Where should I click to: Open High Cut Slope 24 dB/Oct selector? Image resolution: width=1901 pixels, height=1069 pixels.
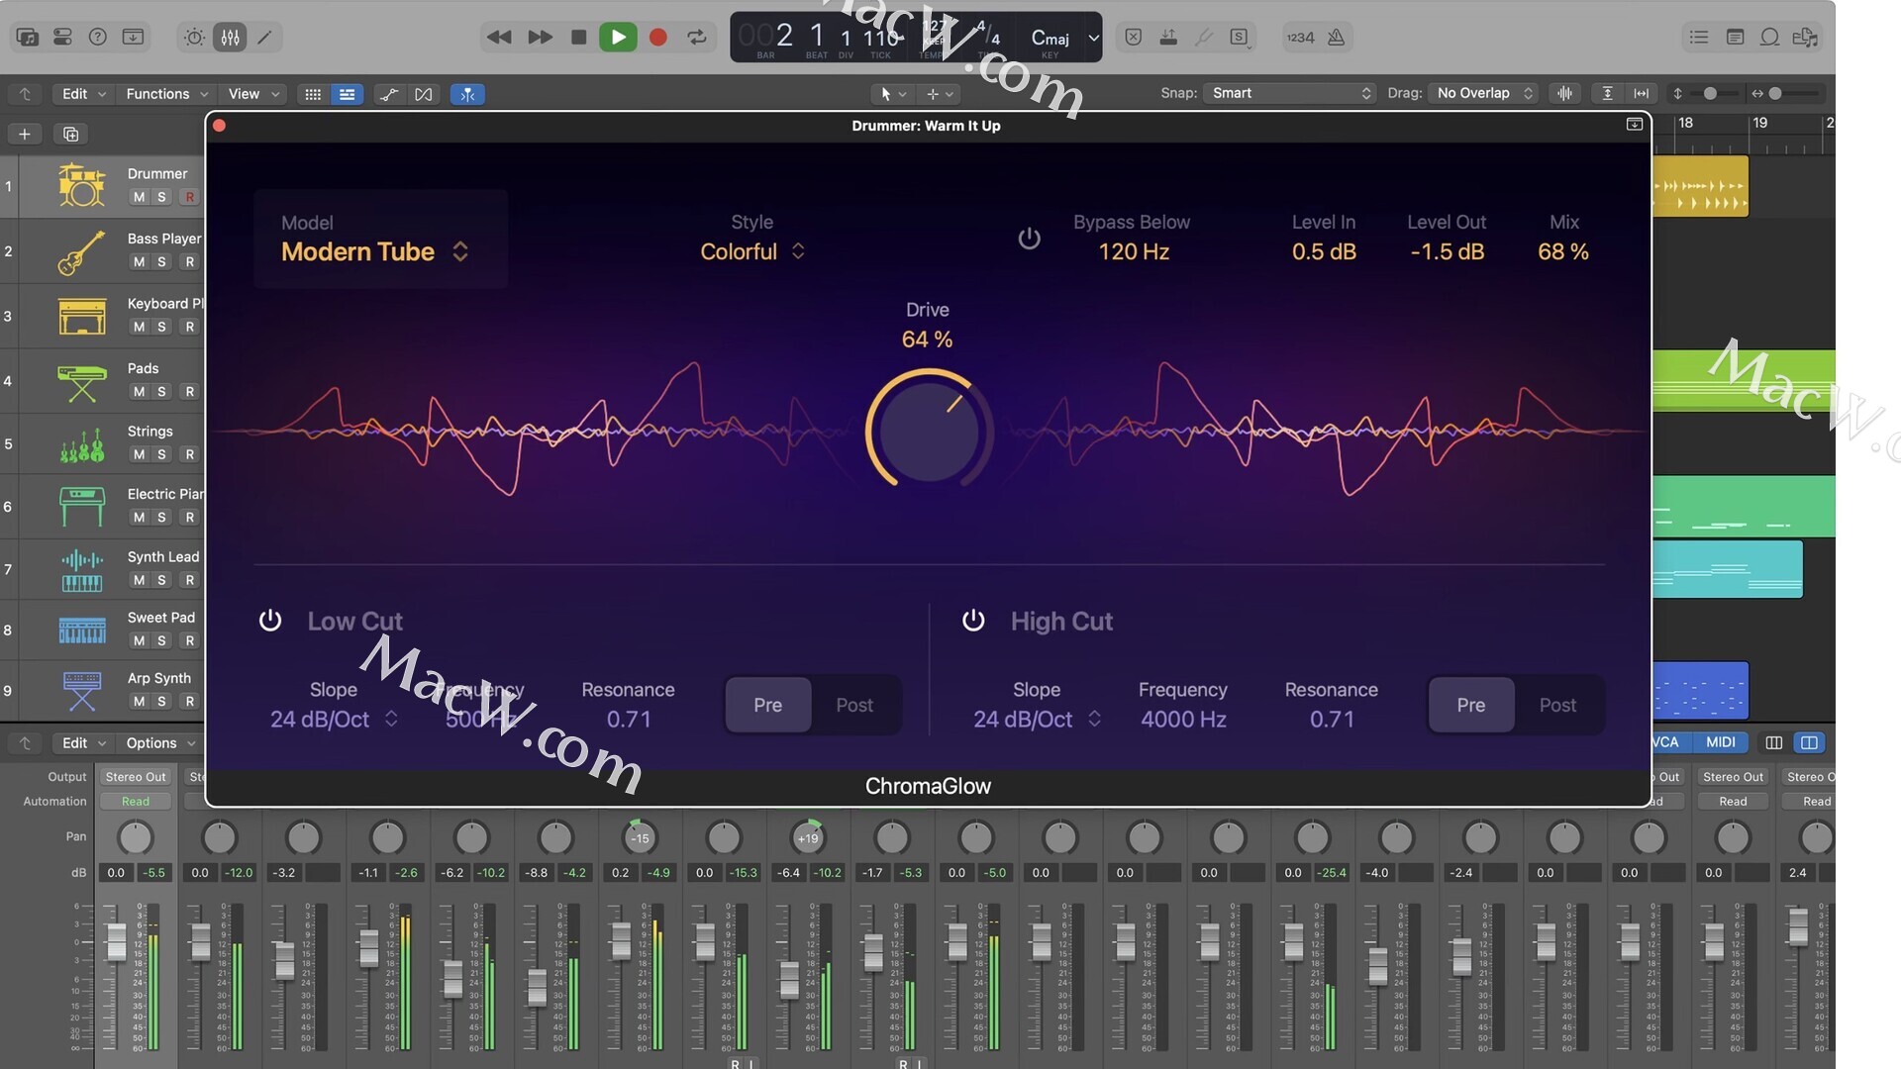(1038, 719)
